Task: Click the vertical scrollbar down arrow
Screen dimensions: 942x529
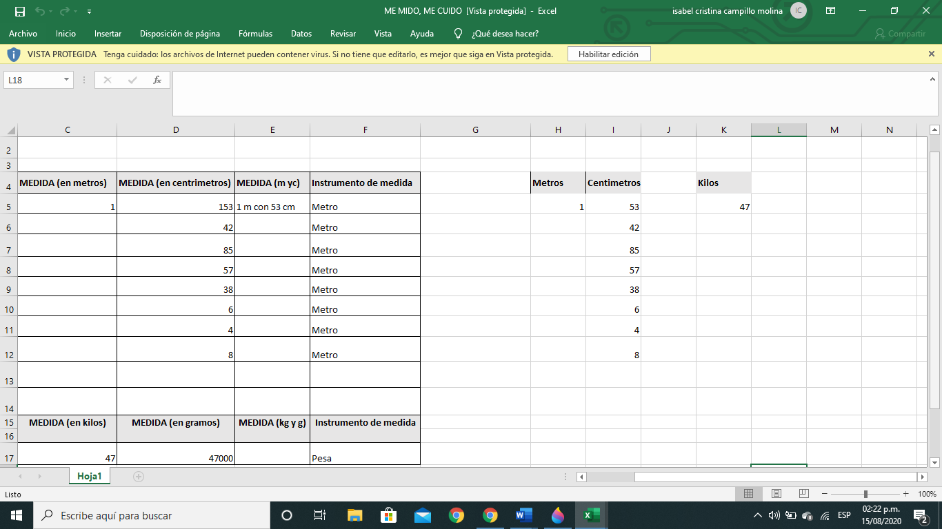Action: coord(934,463)
